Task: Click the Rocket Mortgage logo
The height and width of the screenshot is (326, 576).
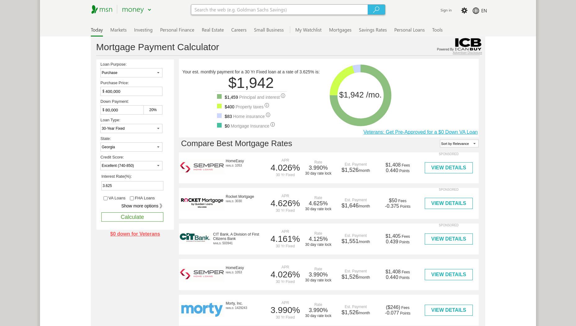Action: point(202,203)
